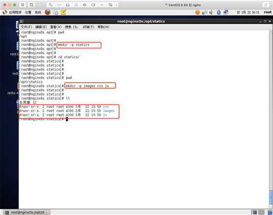Image resolution: width=273 pixels, height=215 pixels.
Task: Click the terminal vertical scrollbar
Action: coord(271,119)
